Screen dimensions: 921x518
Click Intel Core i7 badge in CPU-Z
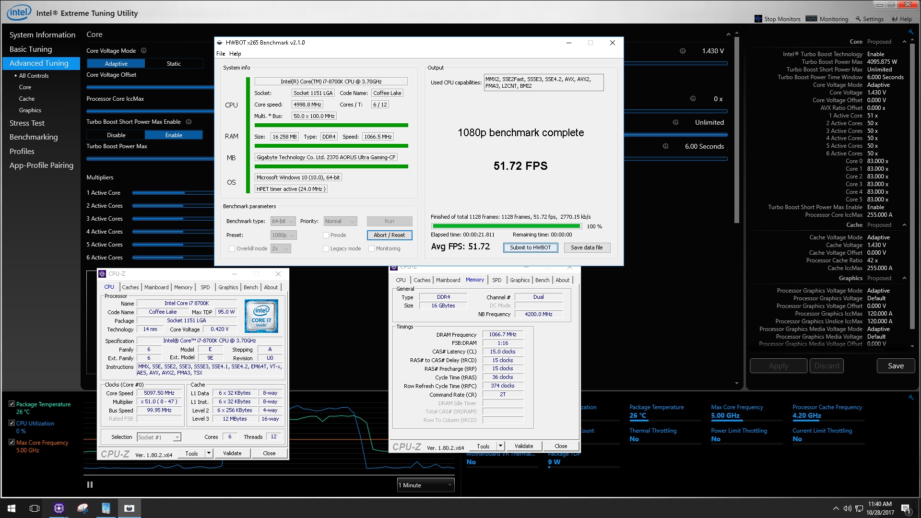(x=261, y=316)
